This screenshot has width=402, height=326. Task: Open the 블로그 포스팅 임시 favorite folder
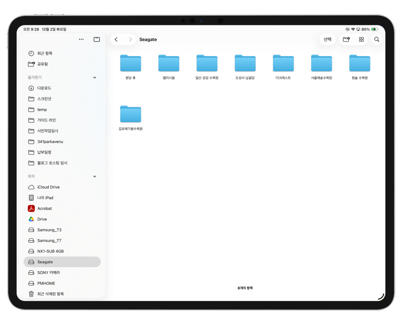[x=62, y=163]
